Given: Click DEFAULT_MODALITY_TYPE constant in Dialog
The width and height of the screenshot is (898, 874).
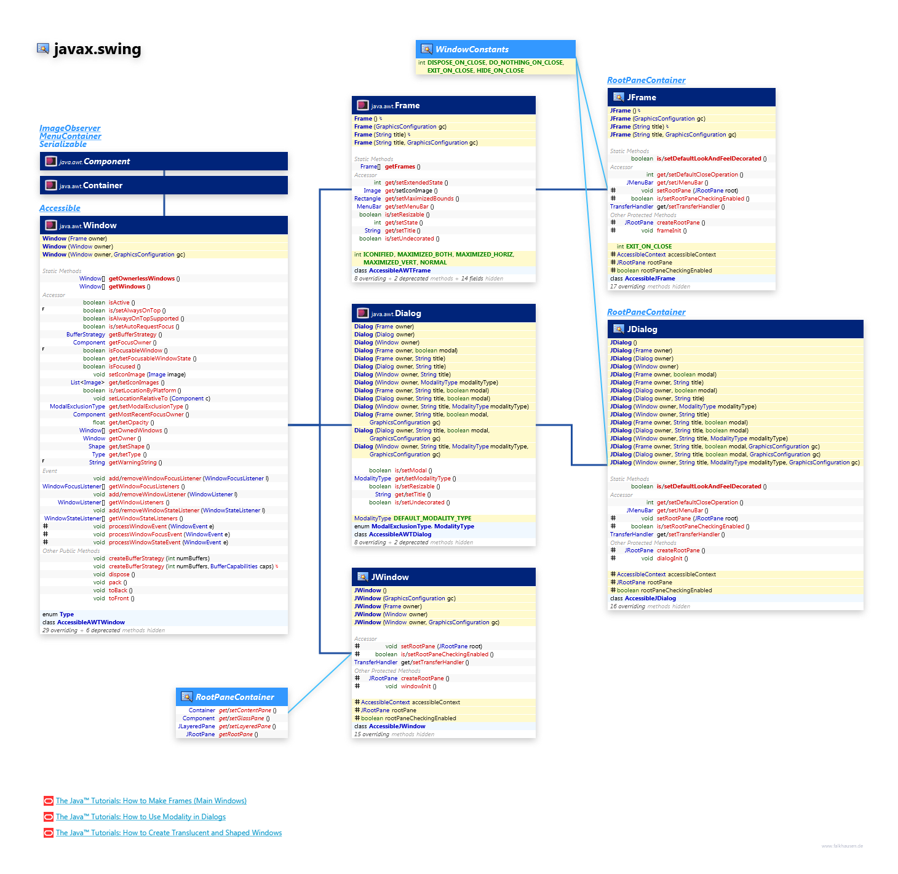Looking at the screenshot, I should coord(432,518).
